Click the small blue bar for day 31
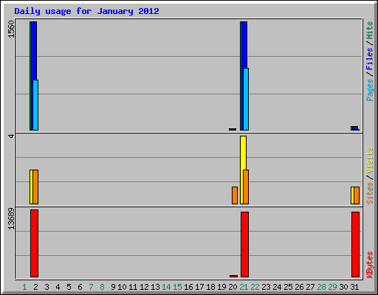The width and height of the screenshot is (378, 295). pyautogui.click(x=354, y=128)
